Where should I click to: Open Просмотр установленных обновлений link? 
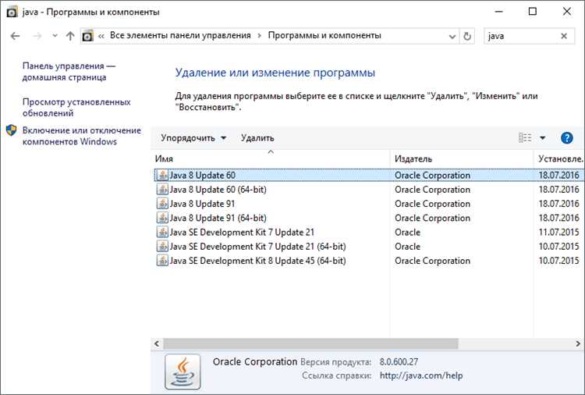pyautogui.click(x=76, y=108)
